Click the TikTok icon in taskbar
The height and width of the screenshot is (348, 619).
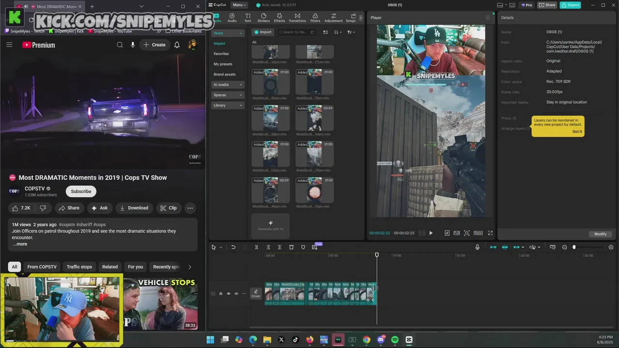[x=295, y=340]
